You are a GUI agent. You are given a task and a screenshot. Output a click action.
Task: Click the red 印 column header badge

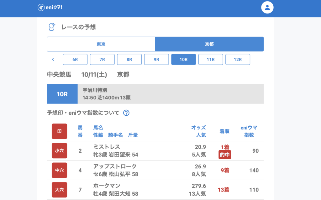[x=59, y=131]
